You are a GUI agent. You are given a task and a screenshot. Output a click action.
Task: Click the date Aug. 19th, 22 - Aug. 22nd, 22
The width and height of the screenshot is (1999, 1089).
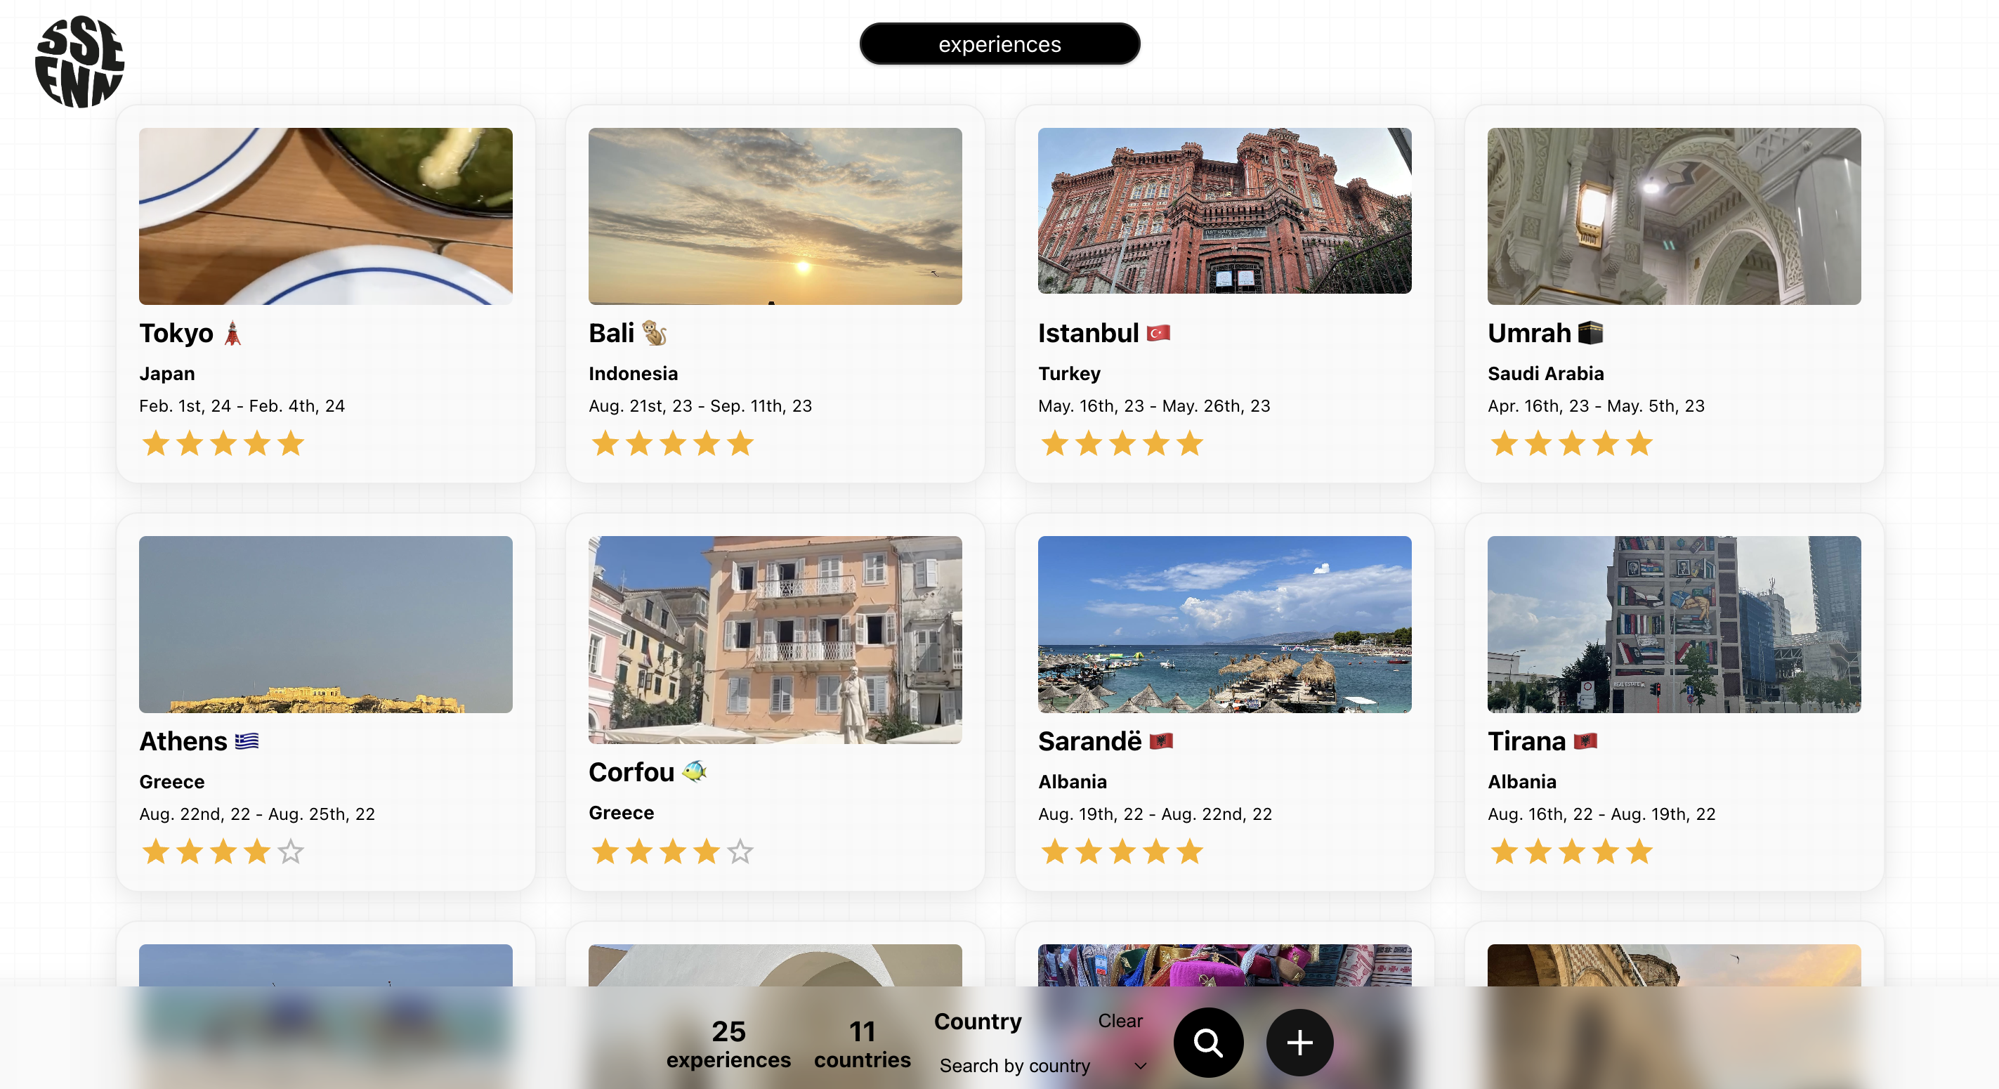(1155, 814)
